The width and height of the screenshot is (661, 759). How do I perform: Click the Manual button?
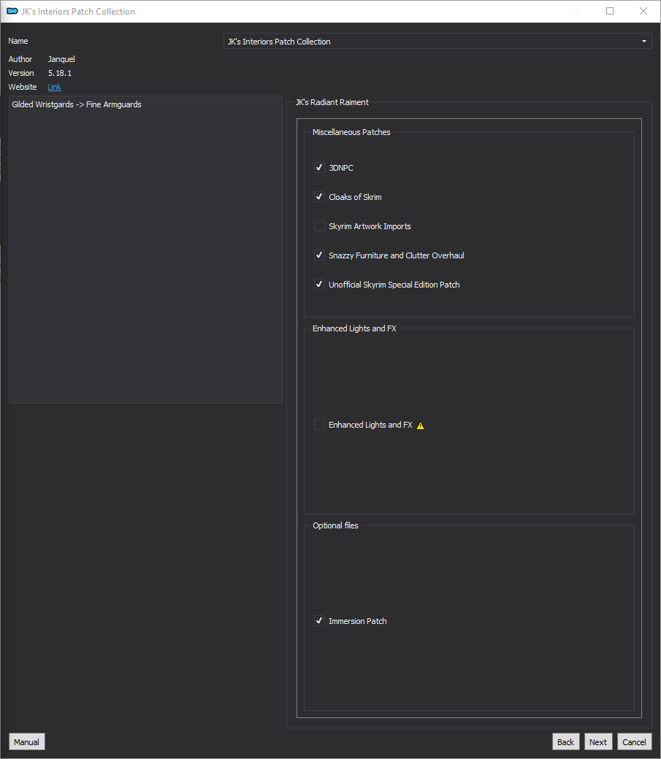[x=26, y=741]
